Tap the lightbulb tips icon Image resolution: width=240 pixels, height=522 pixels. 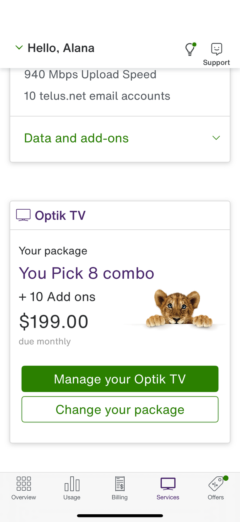(x=190, y=49)
